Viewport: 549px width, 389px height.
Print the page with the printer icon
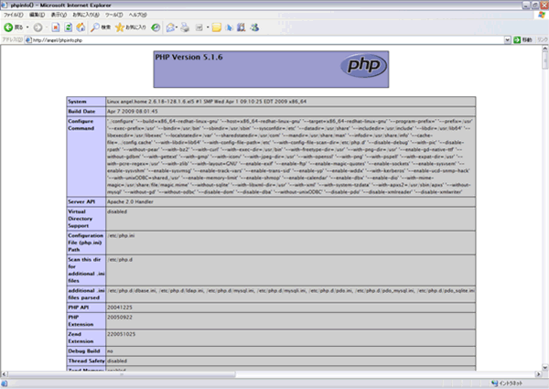point(185,27)
